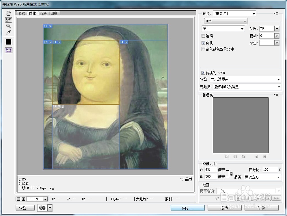Select the Zoom tool

coord(8,26)
